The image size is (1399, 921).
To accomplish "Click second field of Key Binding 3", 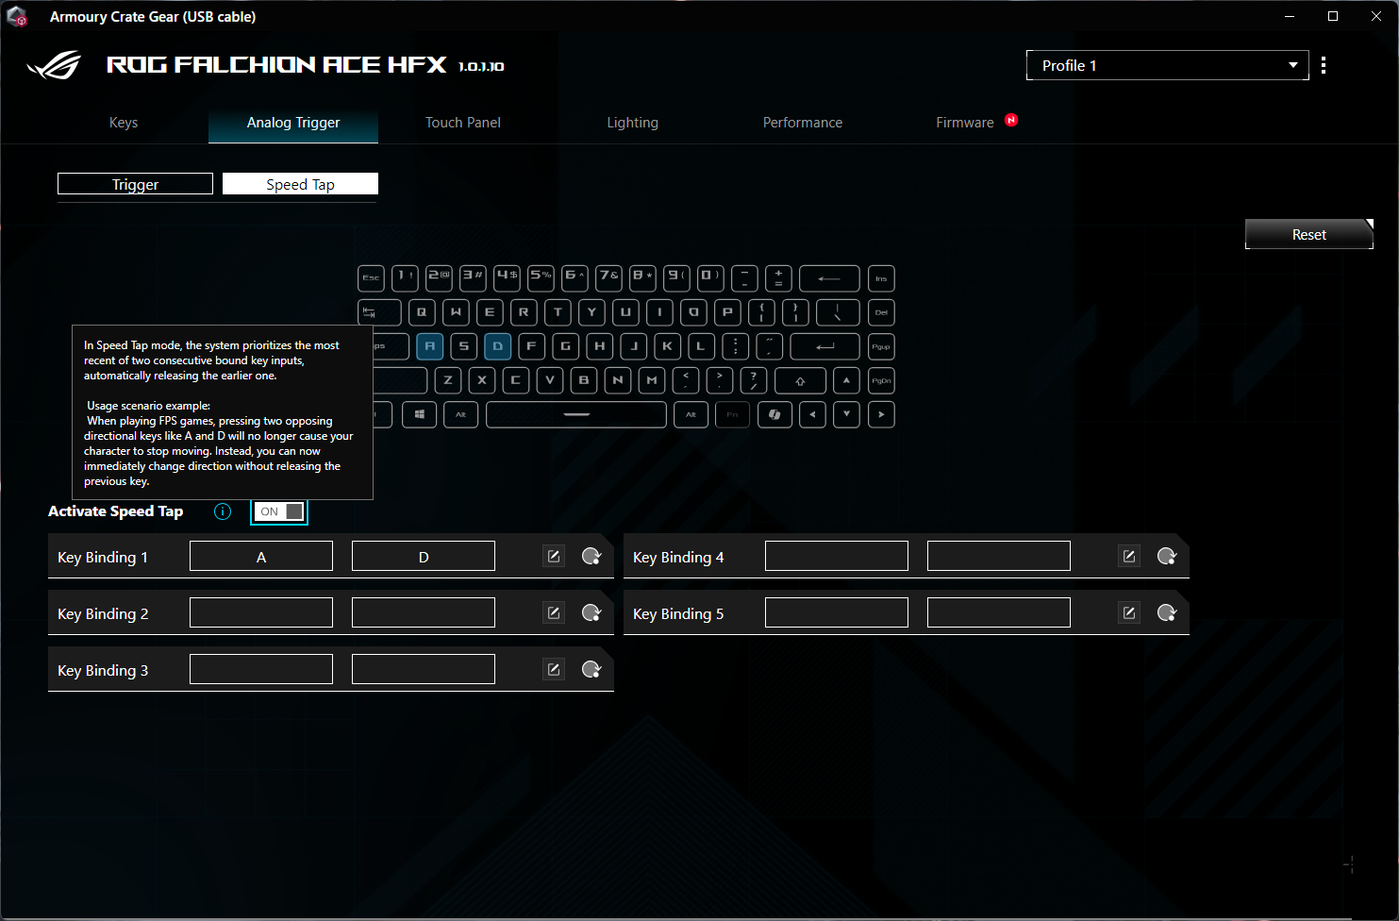I will click(424, 669).
